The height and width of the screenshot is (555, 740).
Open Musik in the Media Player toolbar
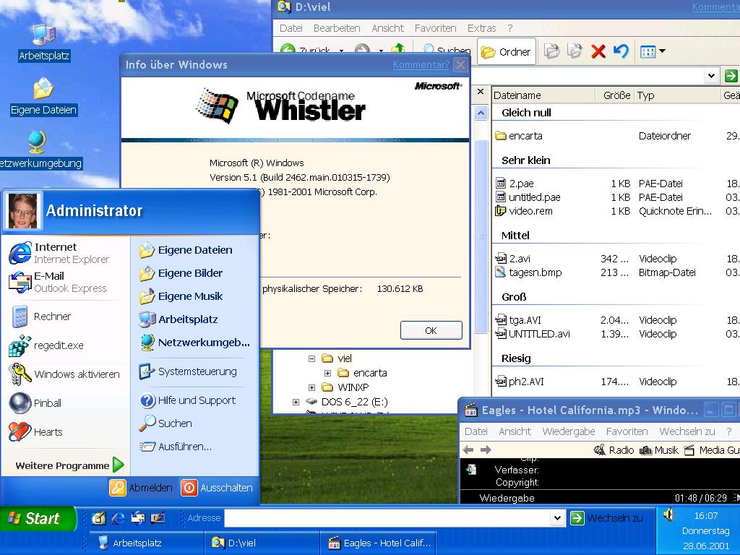coord(659,450)
